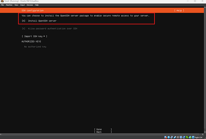Minimize the VirtualBox window

(188, 1)
